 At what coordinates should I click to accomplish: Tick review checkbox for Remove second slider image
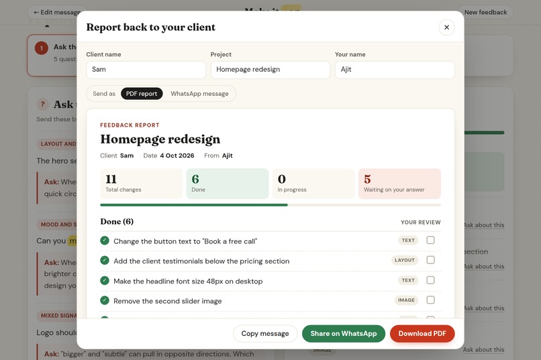coord(430,300)
